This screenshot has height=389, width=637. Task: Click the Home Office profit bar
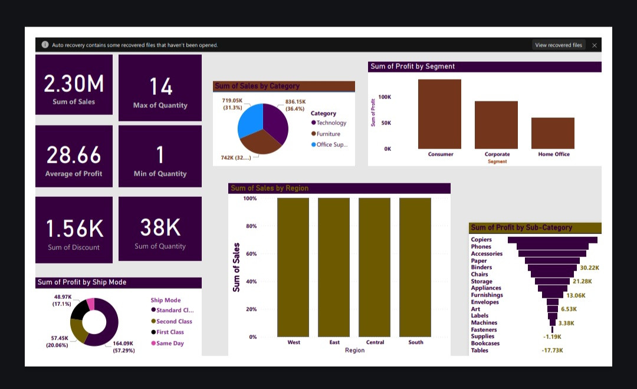click(553, 133)
